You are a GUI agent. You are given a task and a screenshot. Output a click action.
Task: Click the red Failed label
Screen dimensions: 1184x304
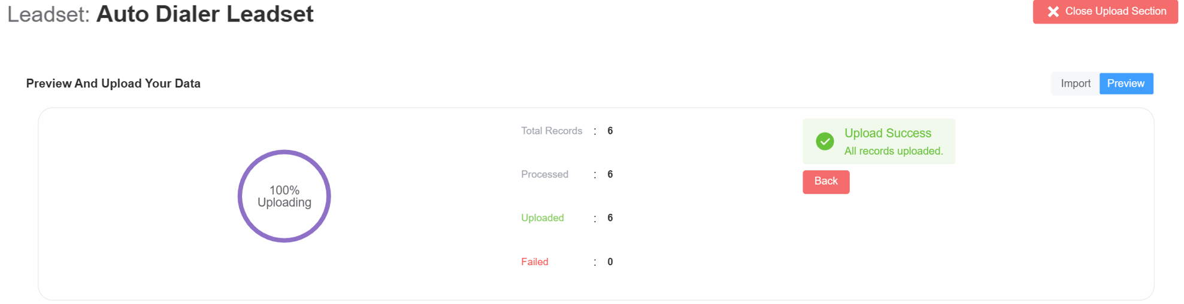click(534, 262)
